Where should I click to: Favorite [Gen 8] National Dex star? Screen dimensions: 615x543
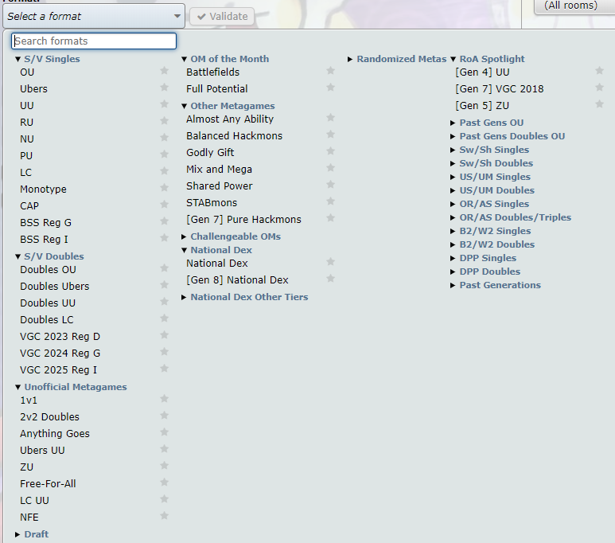pyautogui.click(x=331, y=279)
